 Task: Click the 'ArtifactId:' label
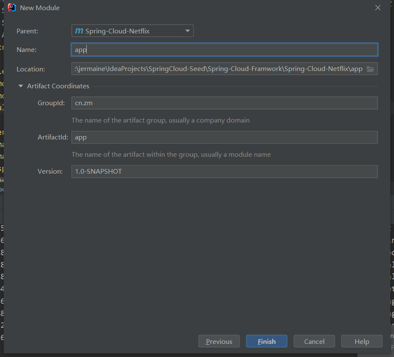[53, 137]
